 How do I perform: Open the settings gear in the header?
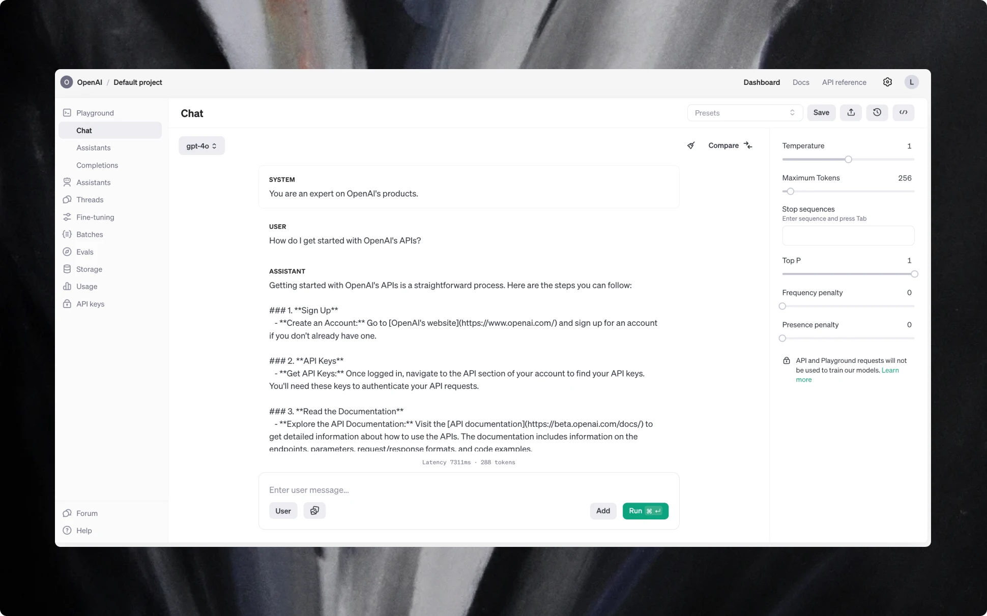(887, 82)
